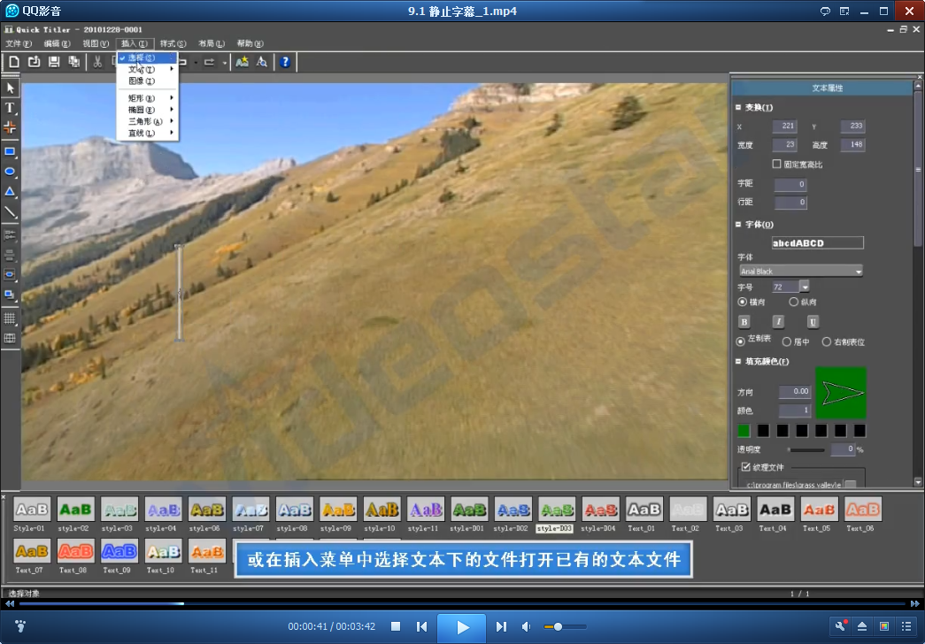Select the 左制表 alignment radio button
The width and height of the screenshot is (925, 644).
(x=740, y=341)
